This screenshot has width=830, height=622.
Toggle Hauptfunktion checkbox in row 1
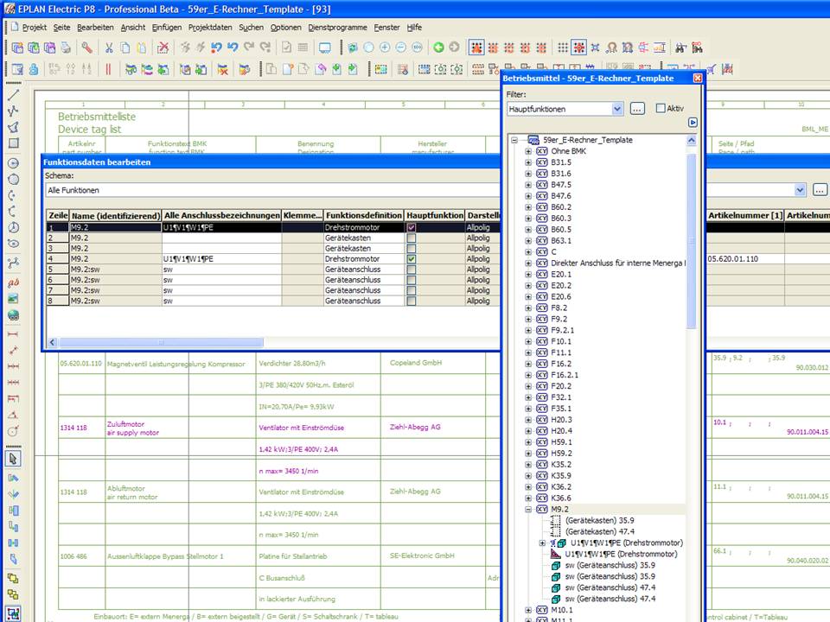[412, 227]
